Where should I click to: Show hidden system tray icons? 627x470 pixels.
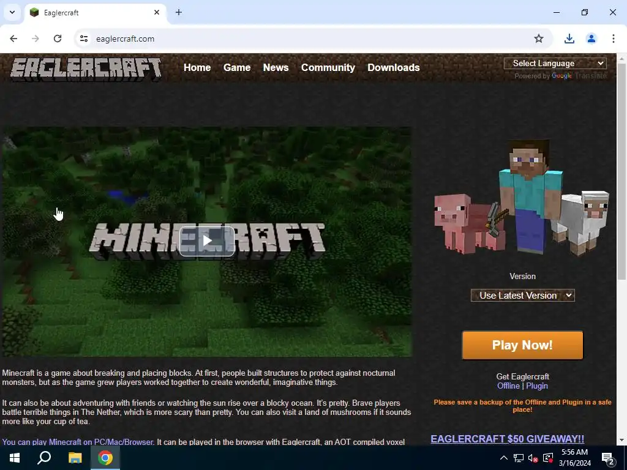pyautogui.click(x=504, y=458)
